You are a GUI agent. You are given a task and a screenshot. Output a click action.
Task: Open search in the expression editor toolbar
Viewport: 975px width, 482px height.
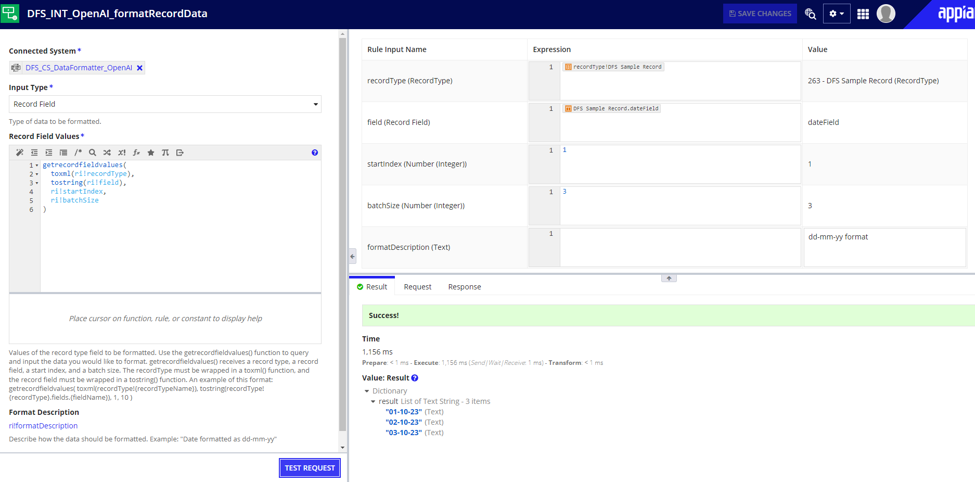(x=93, y=153)
